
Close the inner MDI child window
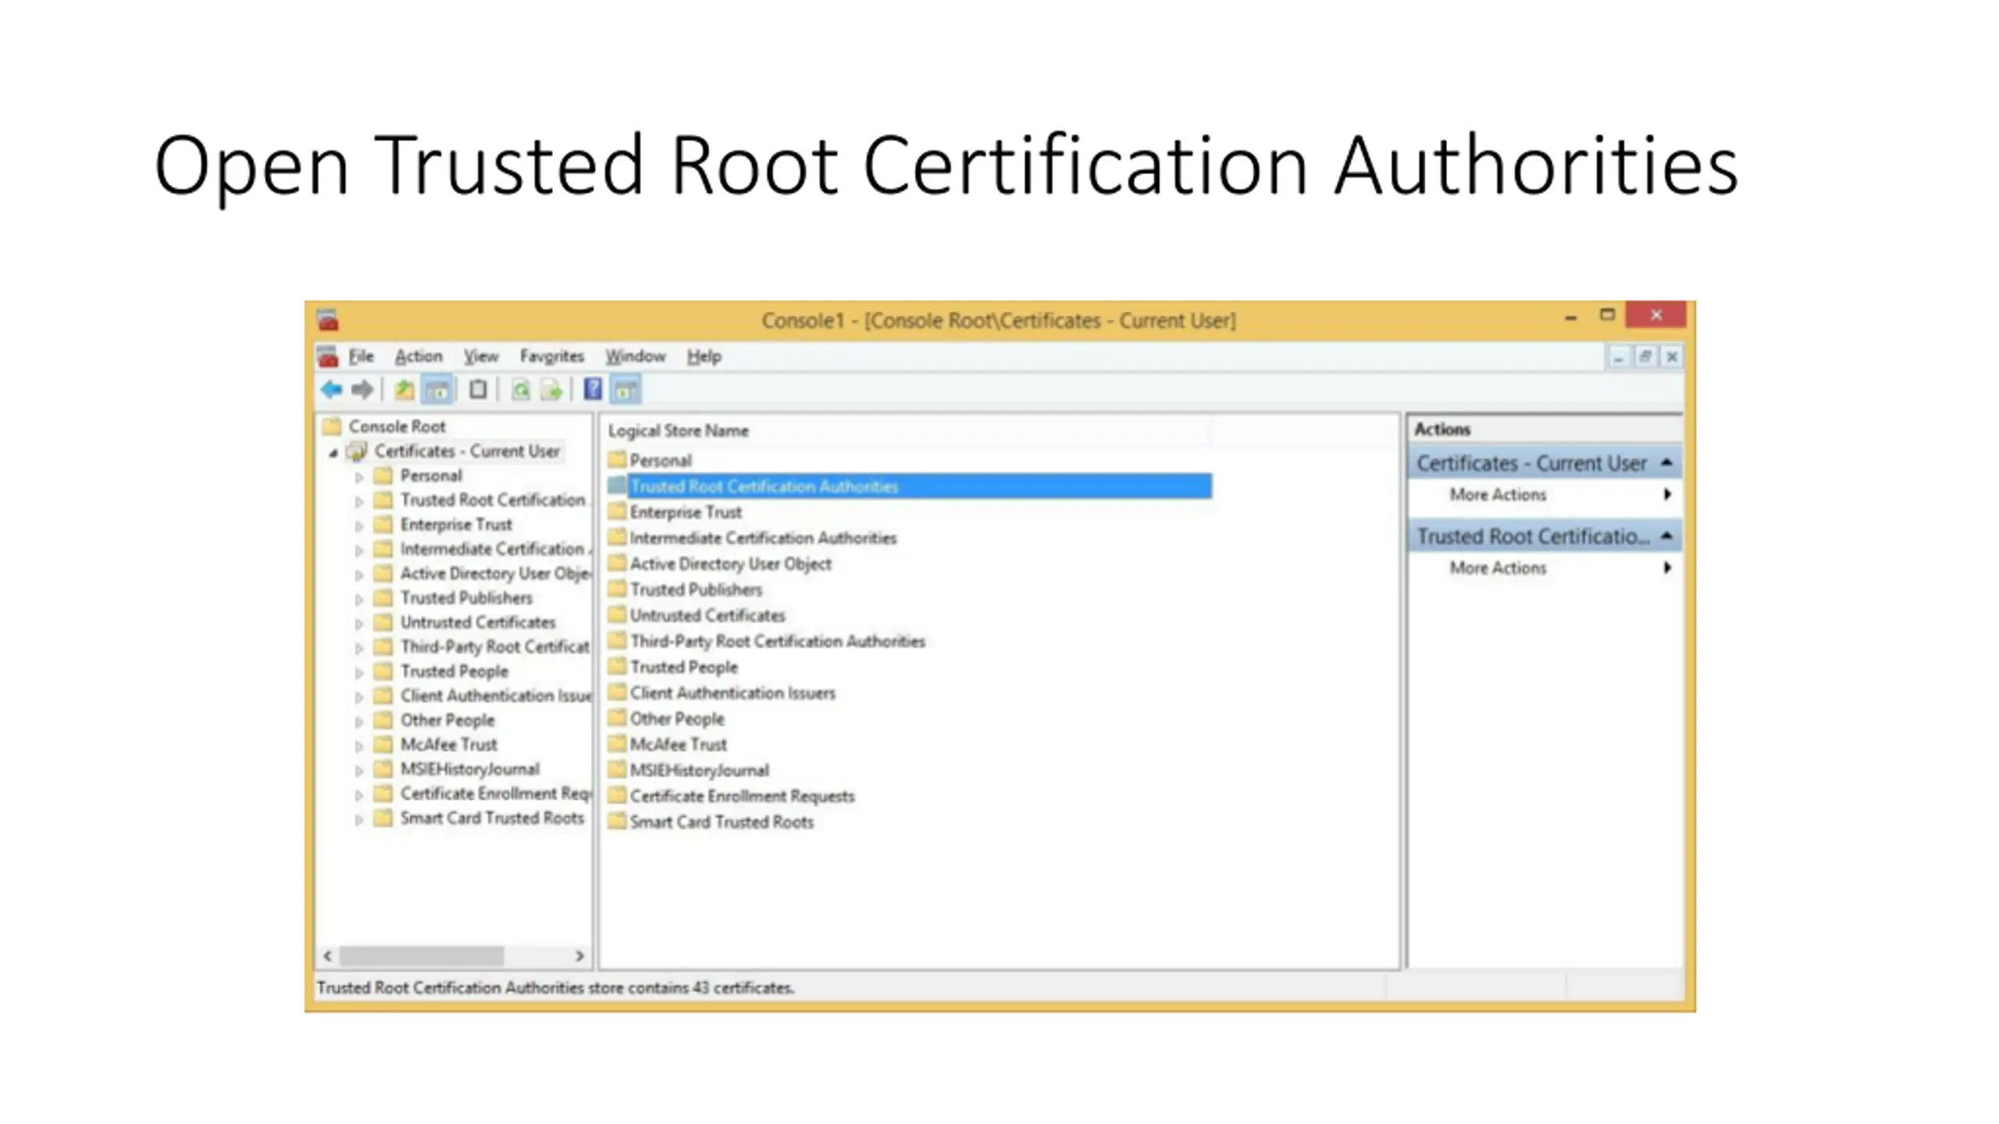[1672, 357]
